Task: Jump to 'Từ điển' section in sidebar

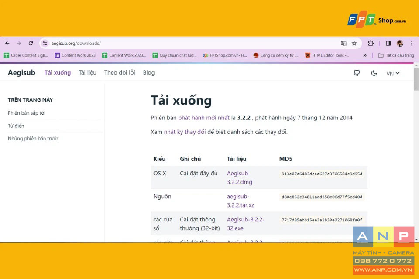Action: pyautogui.click(x=16, y=126)
